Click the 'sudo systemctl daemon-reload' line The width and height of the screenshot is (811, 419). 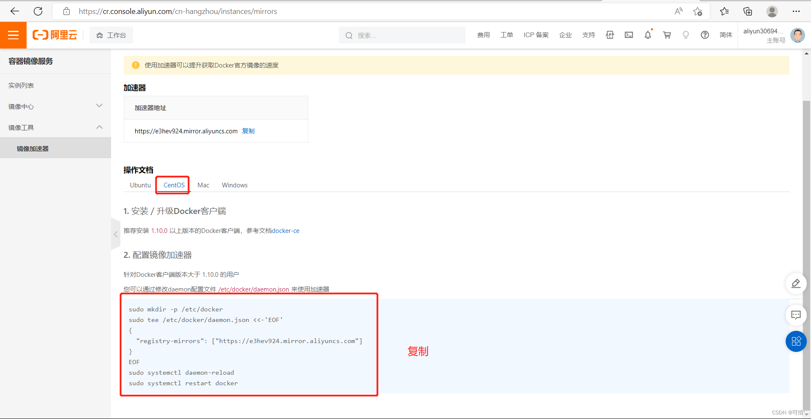pyautogui.click(x=181, y=373)
